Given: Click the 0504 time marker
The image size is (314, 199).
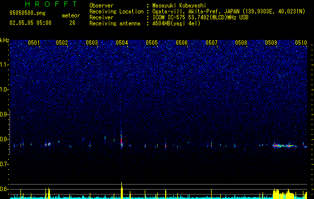Looking at the screenshot, I should [x=122, y=42].
